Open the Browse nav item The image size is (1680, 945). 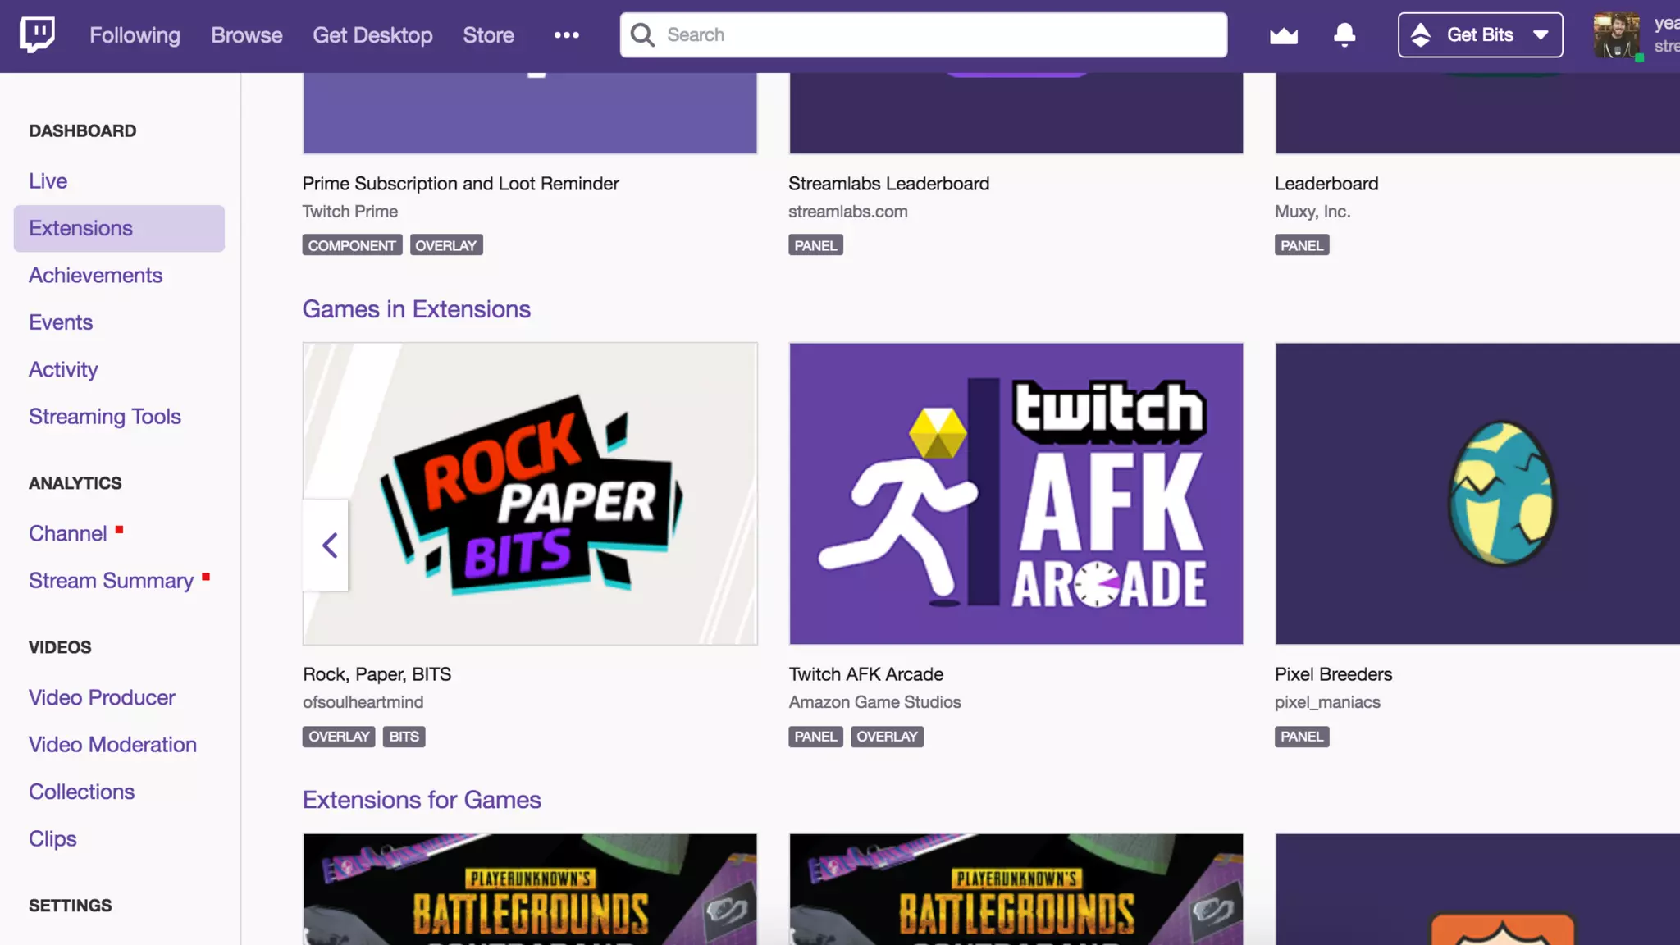pos(246,34)
